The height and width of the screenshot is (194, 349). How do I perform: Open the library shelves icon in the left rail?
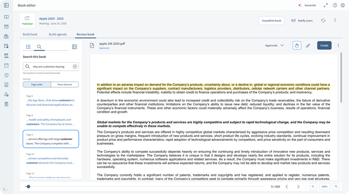point(7,37)
